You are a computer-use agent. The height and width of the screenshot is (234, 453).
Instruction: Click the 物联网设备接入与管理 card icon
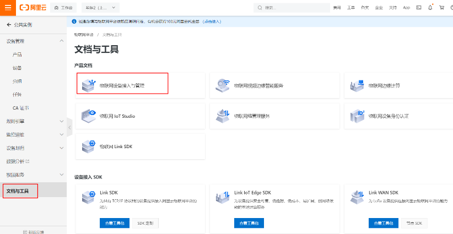[88, 85]
